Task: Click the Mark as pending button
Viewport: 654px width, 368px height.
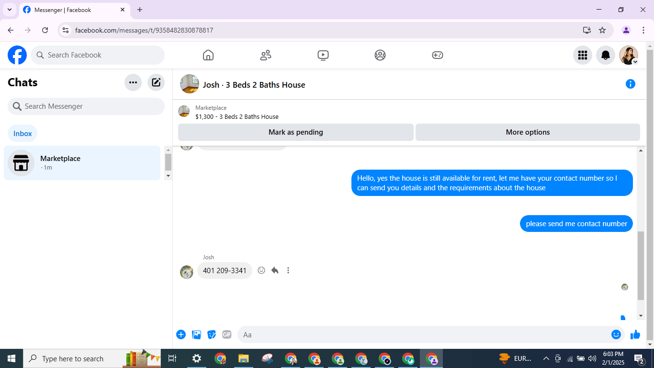Action: [296, 132]
